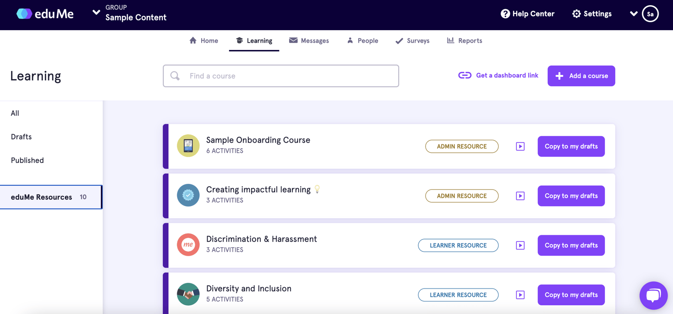Select the Drafts filter

(21, 137)
